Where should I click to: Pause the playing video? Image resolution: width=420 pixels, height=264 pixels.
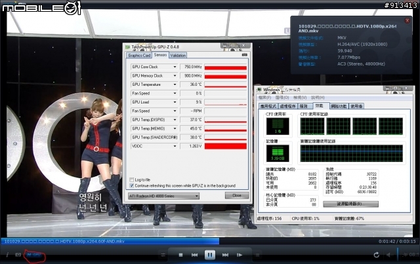tap(210, 255)
